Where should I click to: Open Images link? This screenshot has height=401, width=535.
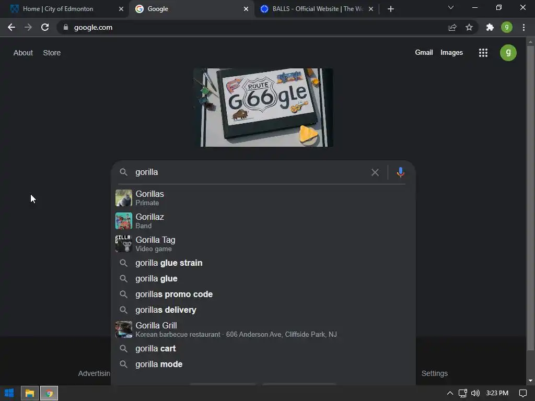click(451, 53)
